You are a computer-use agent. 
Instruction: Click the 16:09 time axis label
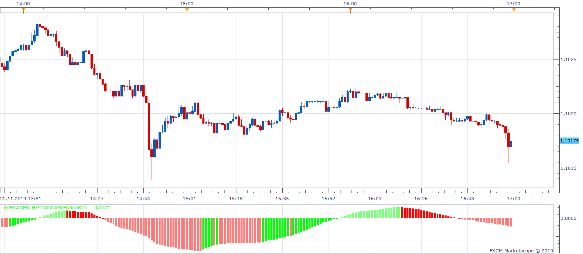(x=375, y=199)
